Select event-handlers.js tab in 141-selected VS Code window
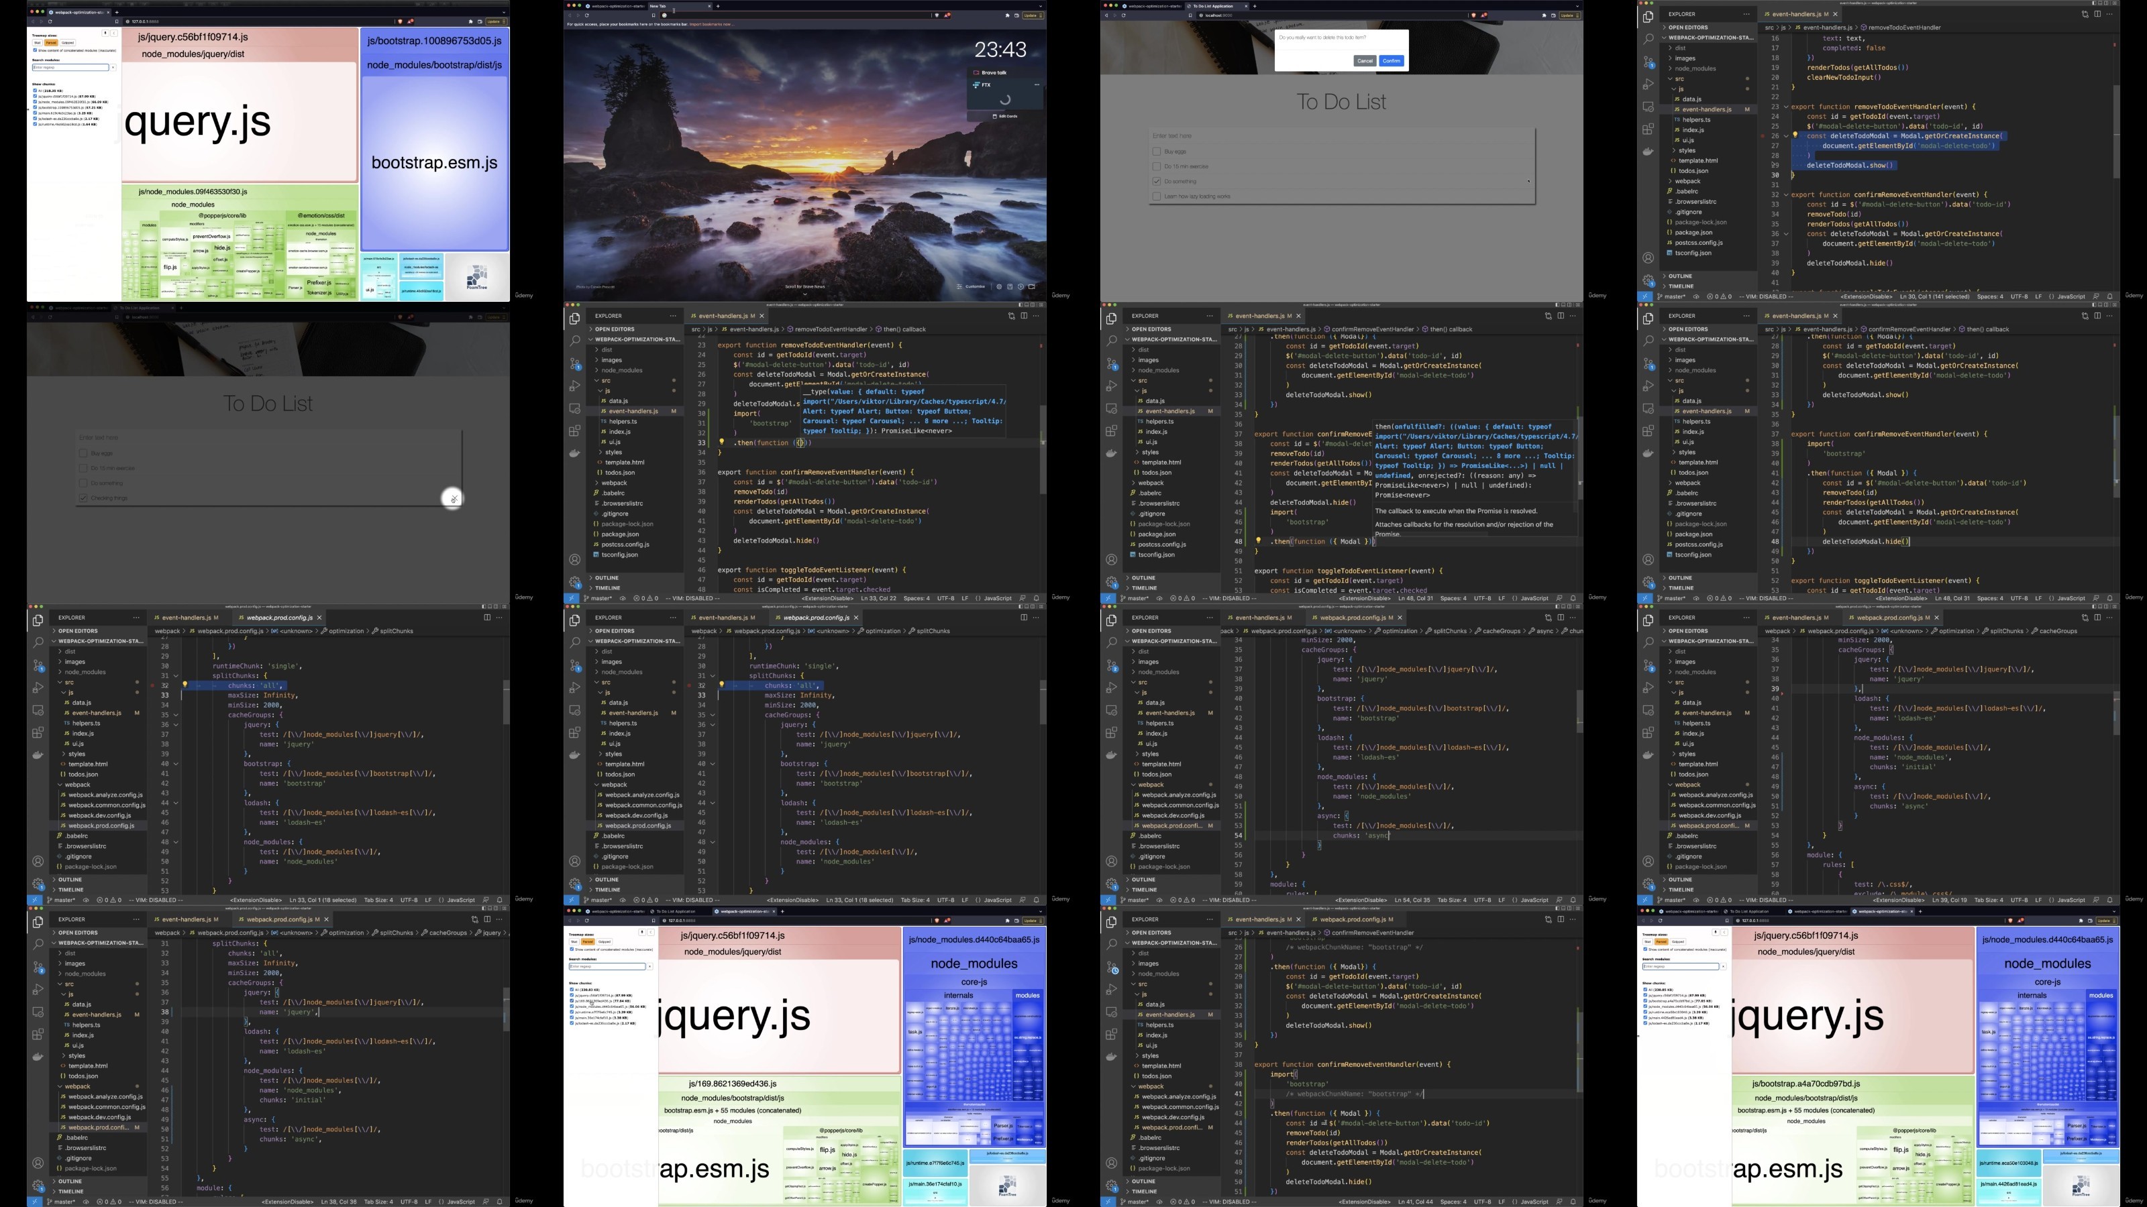The image size is (2147, 1207). 1799,14
